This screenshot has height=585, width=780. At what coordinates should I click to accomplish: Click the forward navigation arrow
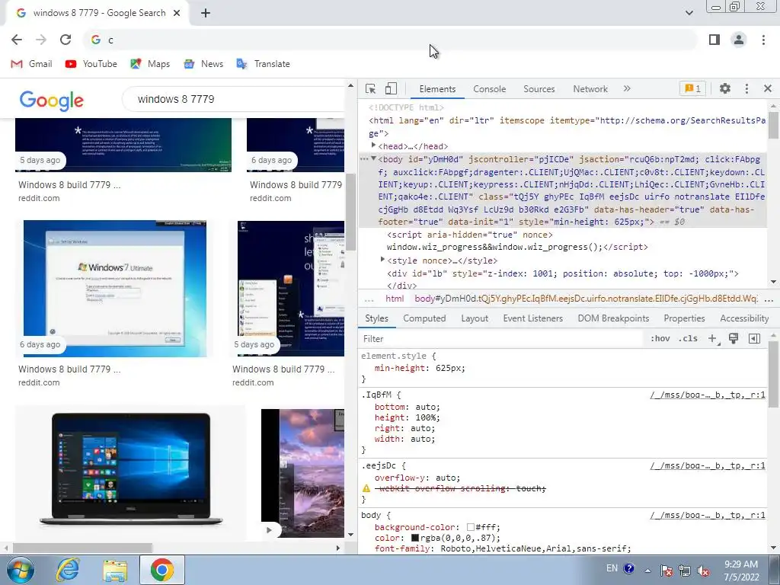pyautogui.click(x=41, y=40)
